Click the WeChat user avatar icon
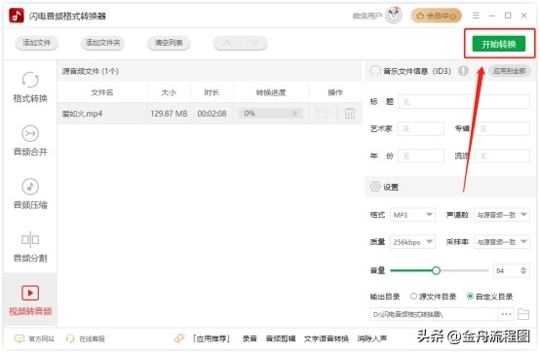This screenshot has height=353, width=540. coord(394,16)
